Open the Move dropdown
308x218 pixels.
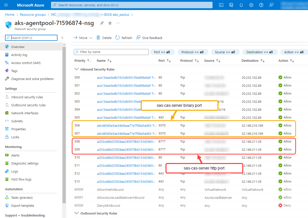coord(82,37)
